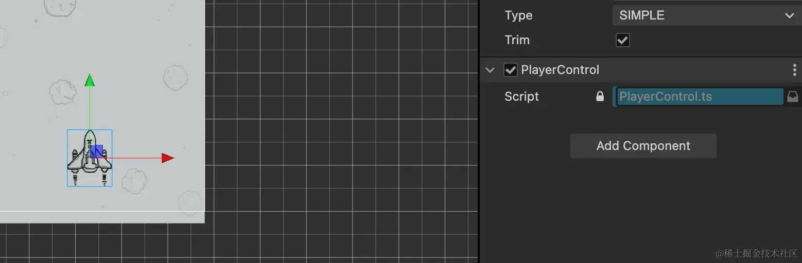
Task: Click the lock icon beside Script
Action: tap(600, 96)
